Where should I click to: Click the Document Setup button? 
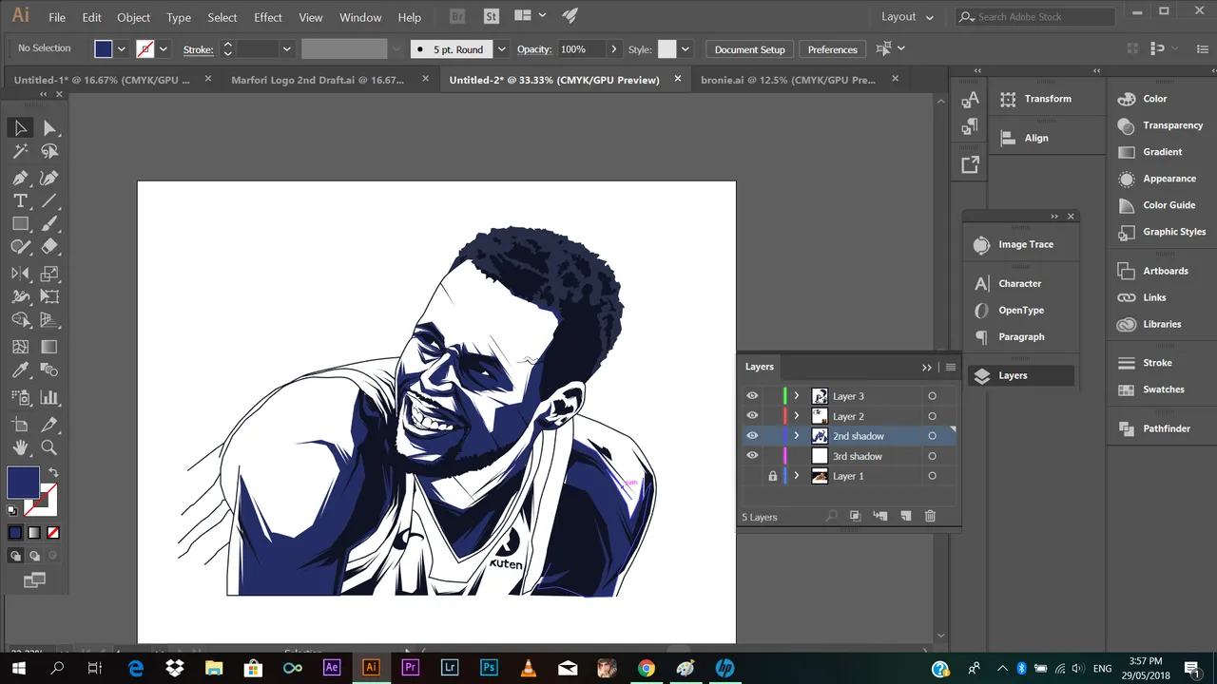pos(750,49)
